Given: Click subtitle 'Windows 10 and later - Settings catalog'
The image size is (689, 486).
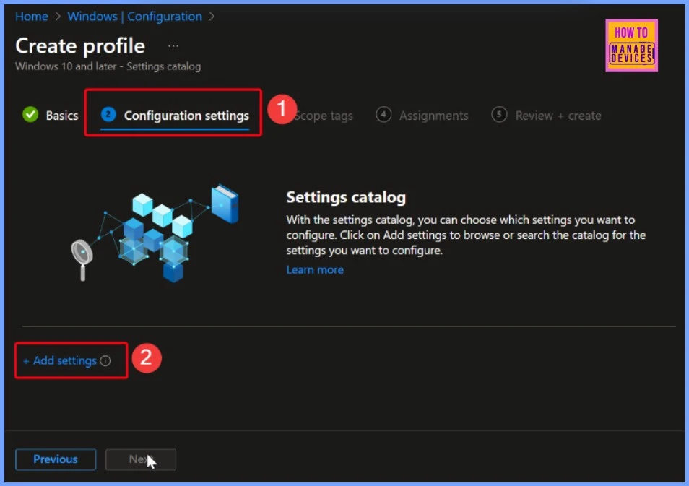Looking at the screenshot, I should (108, 66).
